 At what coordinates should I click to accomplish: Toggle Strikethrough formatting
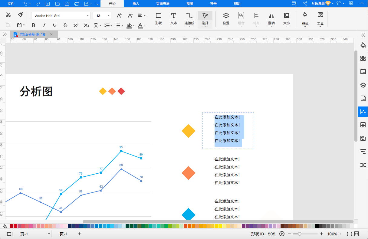point(65,25)
